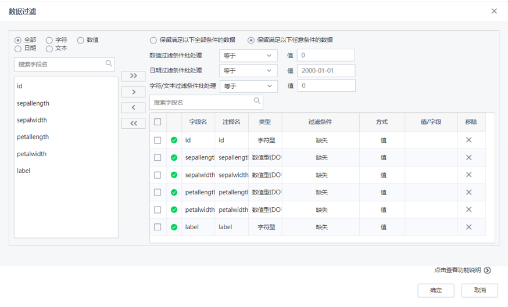Click the right 搜索字段名 search input above table
The image size is (508, 307).
pos(206,102)
